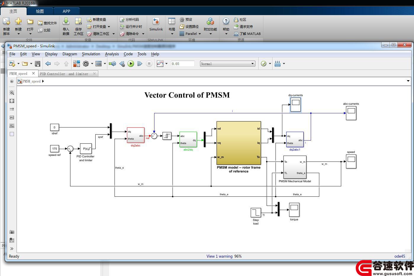Open the simulation mode Normal dropdown
The image size is (414, 276).
228,64
